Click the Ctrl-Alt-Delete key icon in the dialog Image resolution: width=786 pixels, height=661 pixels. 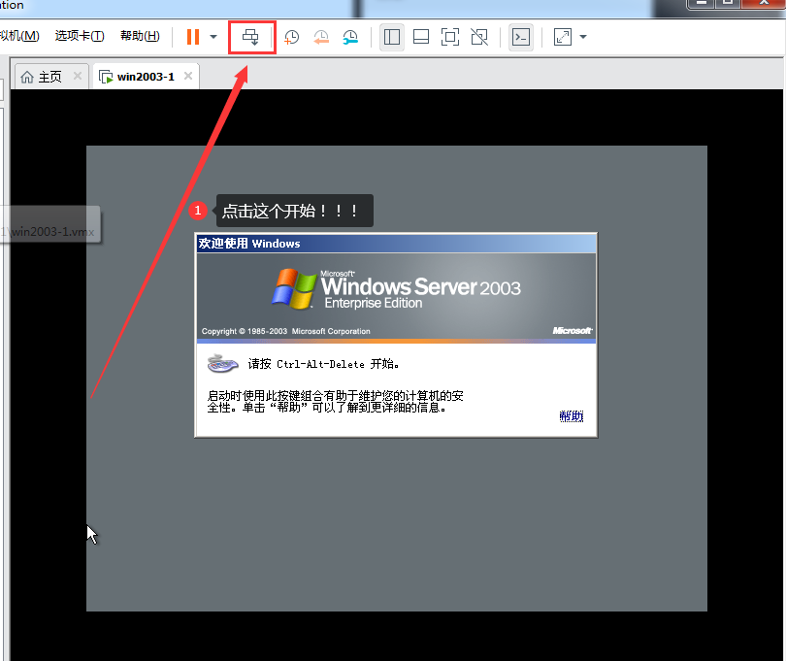click(x=222, y=364)
